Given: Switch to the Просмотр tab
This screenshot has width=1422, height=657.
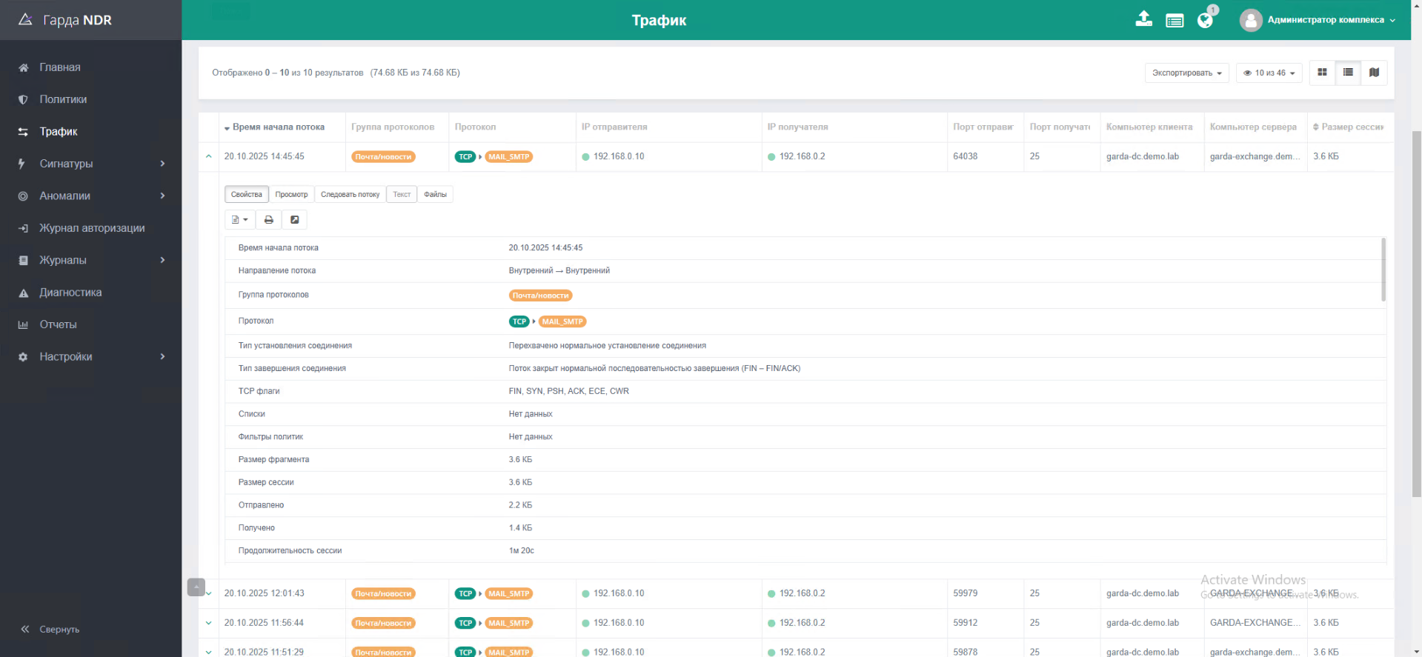Looking at the screenshot, I should click(x=291, y=194).
